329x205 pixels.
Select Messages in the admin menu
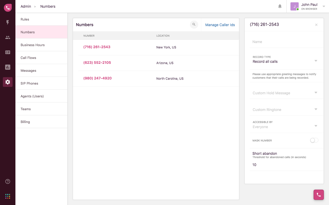point(41,70)
